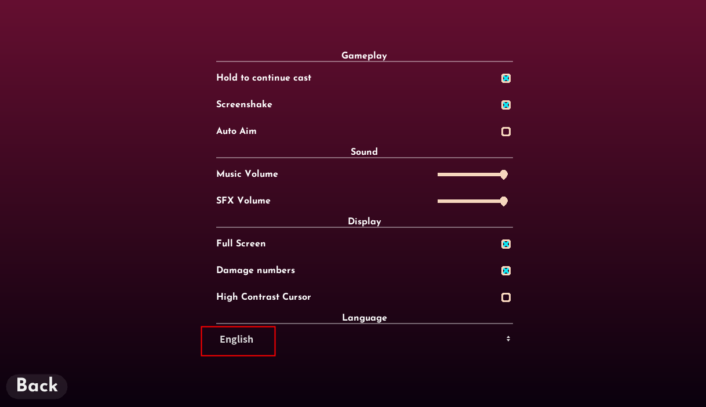Enable the High Contrast Cursor checkbox
This screenshot has width=706, height=407.
point(506,297)
